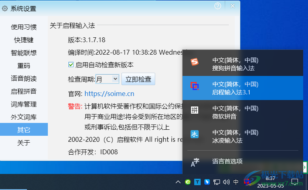
Task: Go to the 语音朗读 tab
Action: 24,78
